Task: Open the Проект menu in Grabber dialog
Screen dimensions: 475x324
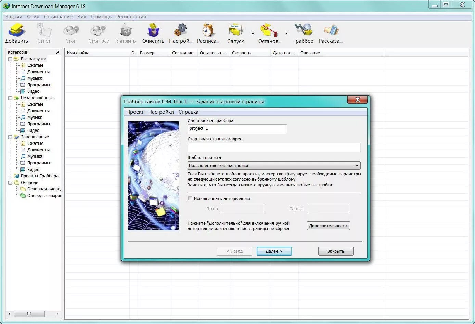Action: click(x=135, y=112)
